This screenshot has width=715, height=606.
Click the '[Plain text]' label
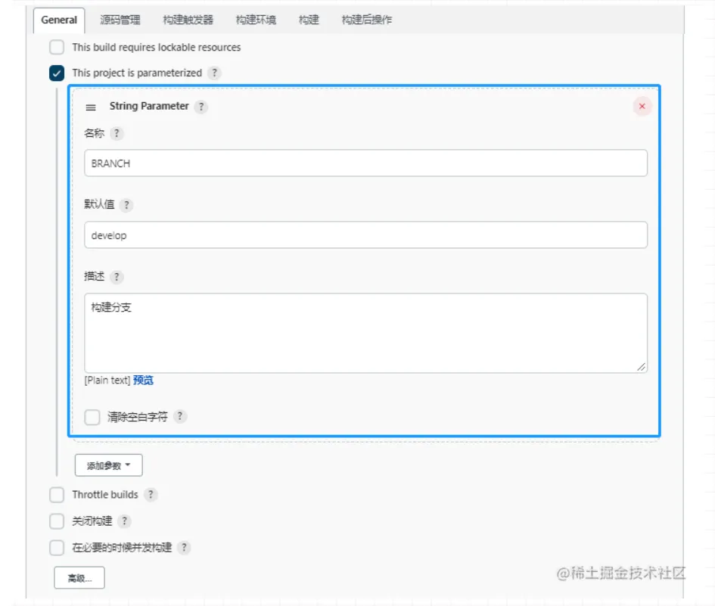[x=107, y=381]
